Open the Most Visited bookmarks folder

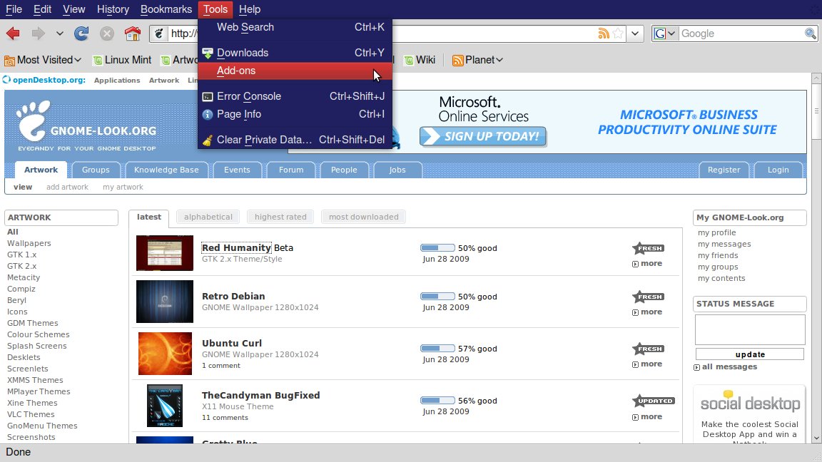point(43,60)
